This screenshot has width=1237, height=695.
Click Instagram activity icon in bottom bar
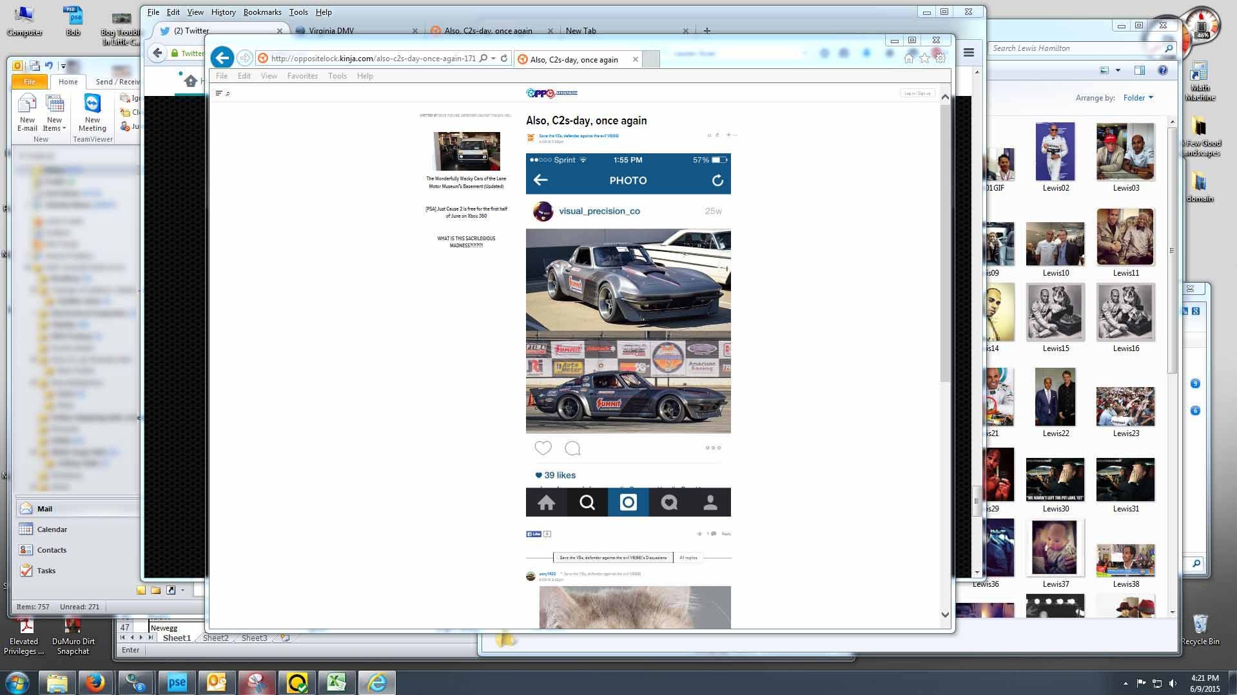tap(669, 502)
